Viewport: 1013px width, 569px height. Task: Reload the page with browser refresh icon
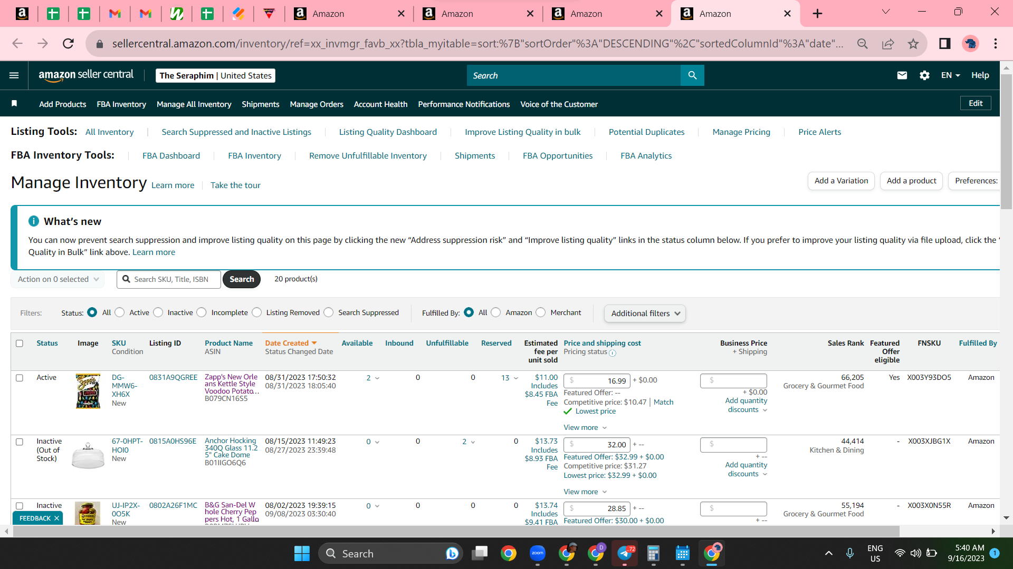pos(68,44)
